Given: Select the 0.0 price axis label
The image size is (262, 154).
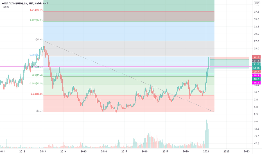Looking at the screenshot, I should tap(257, 122).
